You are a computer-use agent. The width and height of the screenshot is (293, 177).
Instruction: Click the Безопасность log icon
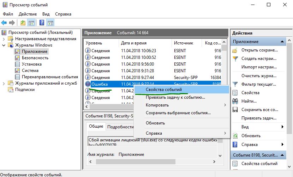[x=17, y=58]
